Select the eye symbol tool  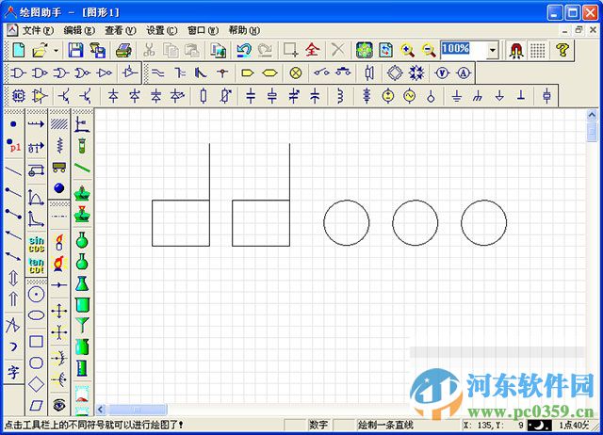59,405
